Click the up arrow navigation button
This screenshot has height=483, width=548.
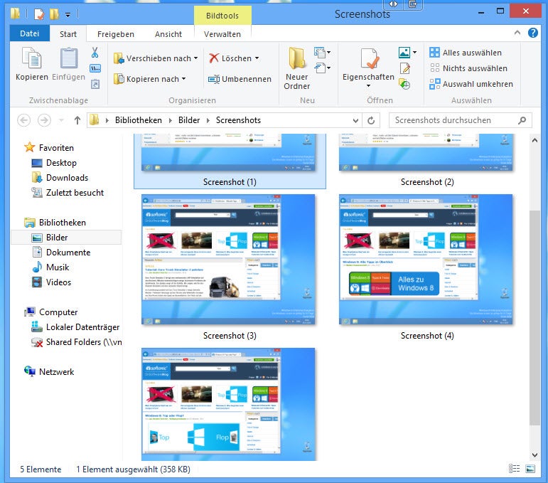pyautogui.click(x=77, y=121)
